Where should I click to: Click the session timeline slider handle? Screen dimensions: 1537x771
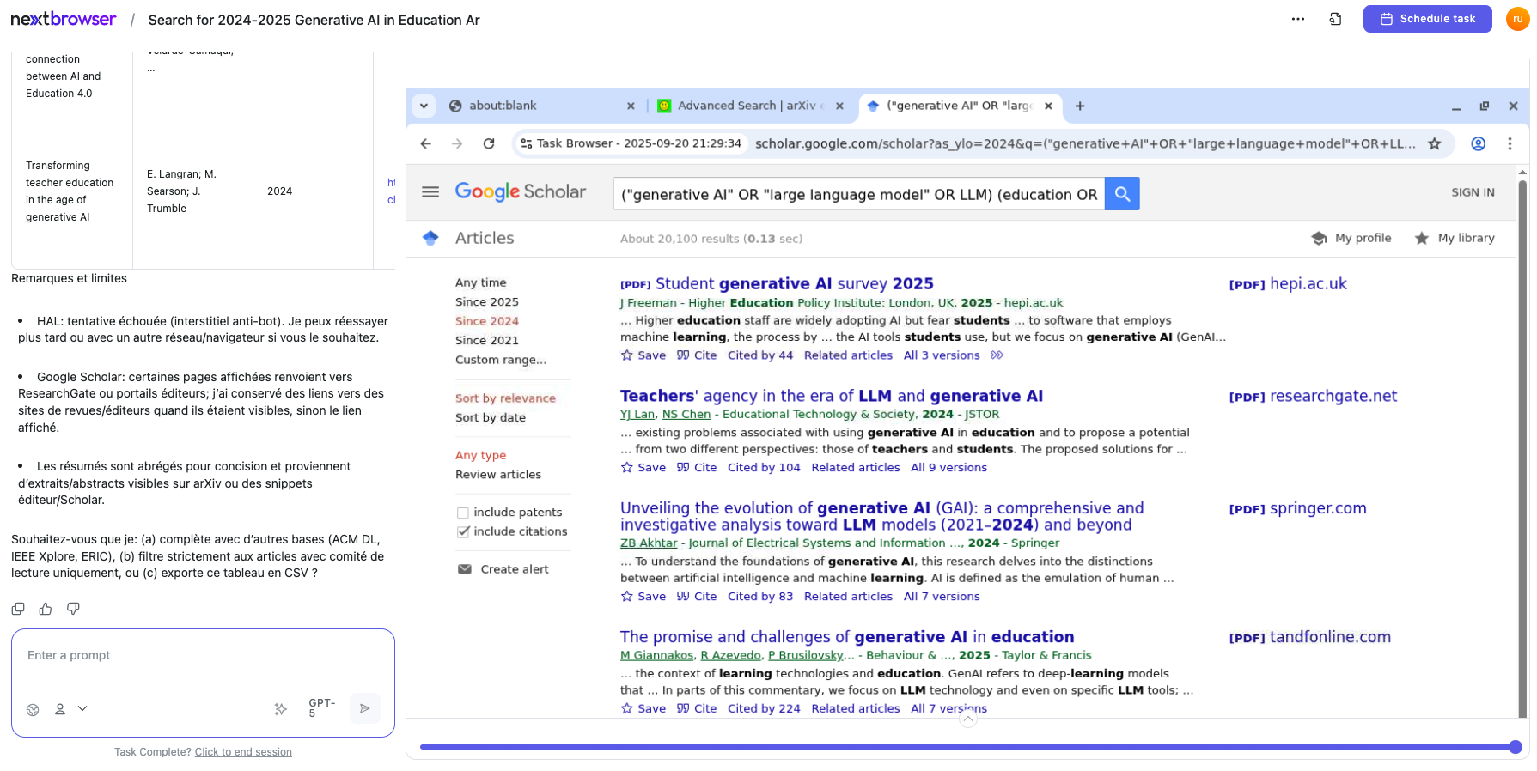pos(1515,747)
